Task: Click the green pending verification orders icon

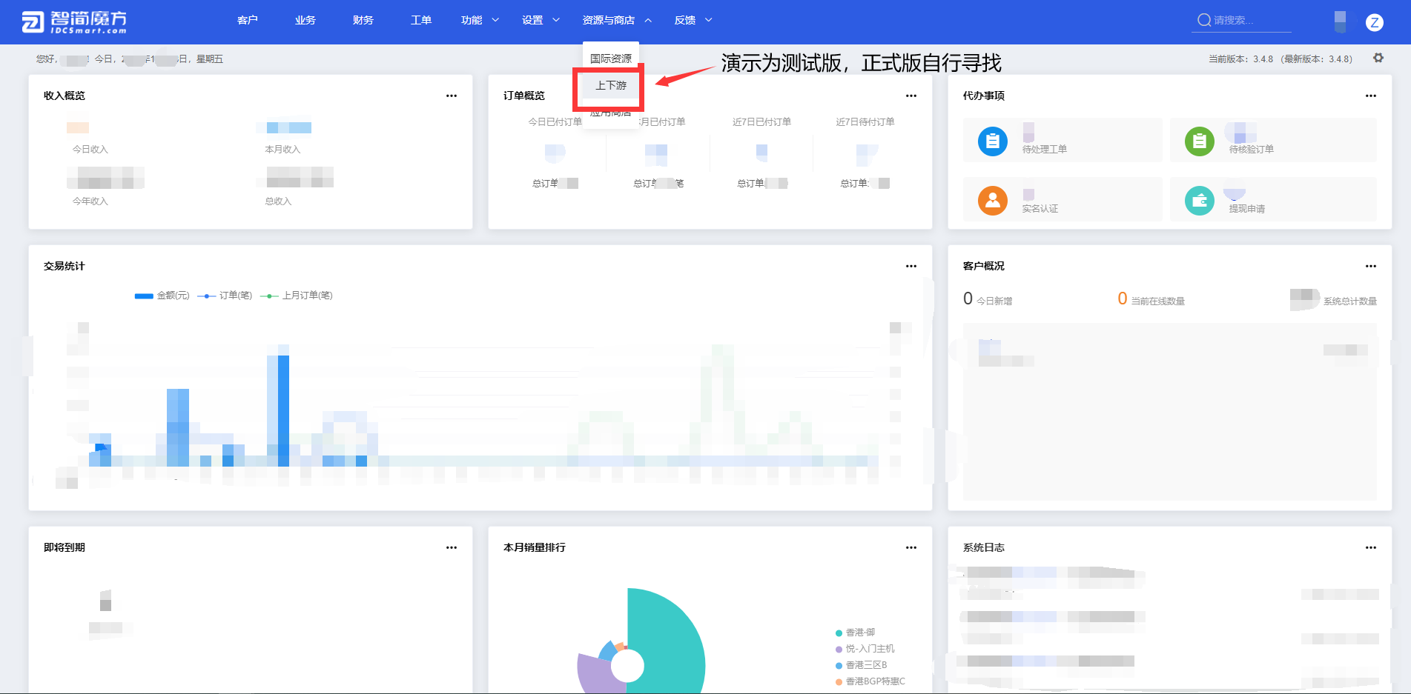Action: pos(1199,141)
